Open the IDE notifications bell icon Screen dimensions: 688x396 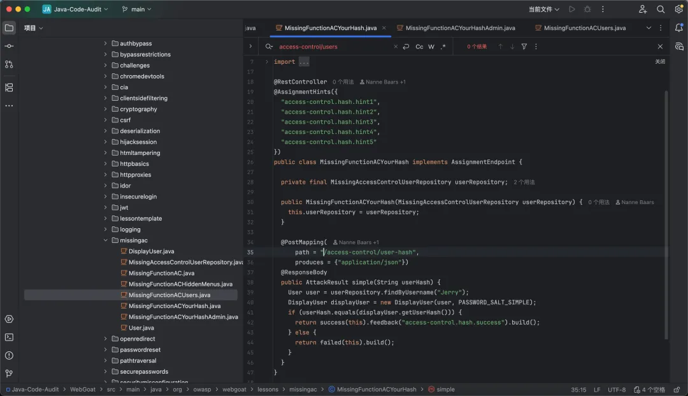(679, 28)
